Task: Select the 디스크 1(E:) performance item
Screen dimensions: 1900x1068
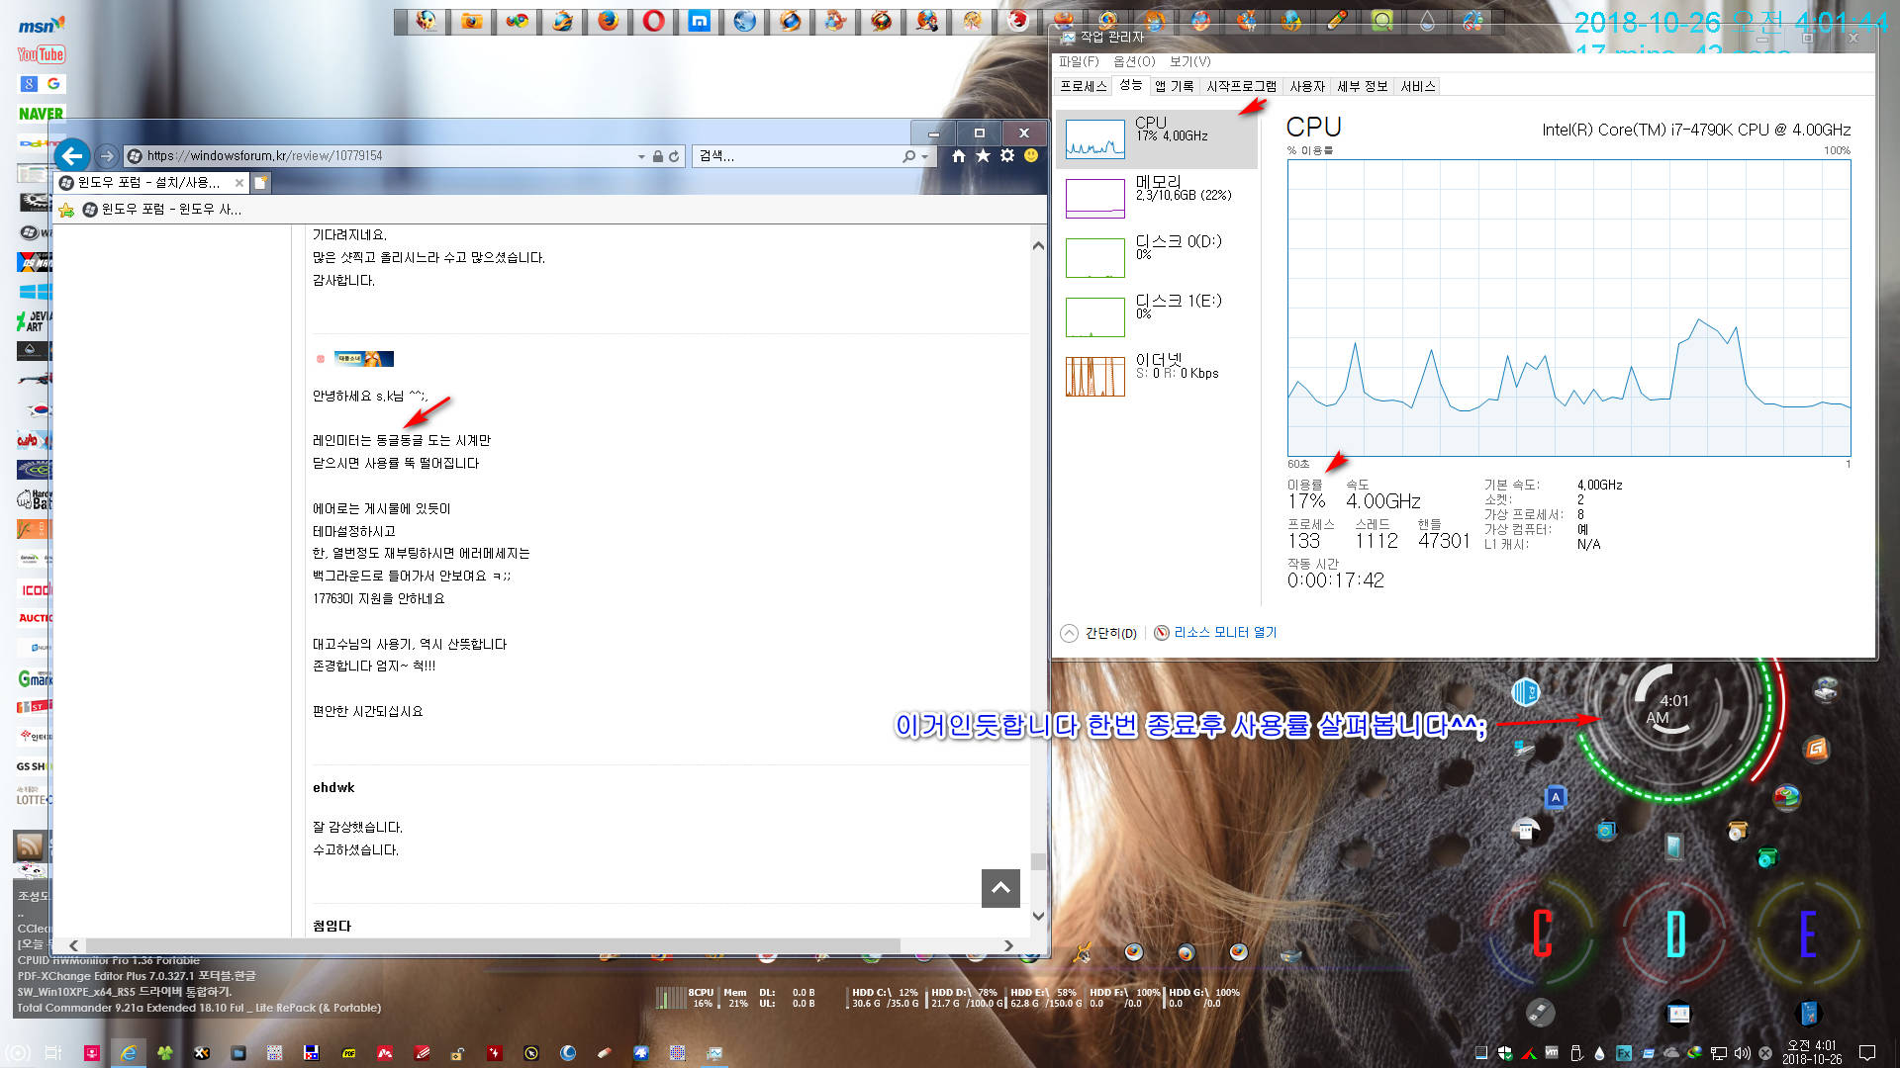Action: tap(1157, 316)
